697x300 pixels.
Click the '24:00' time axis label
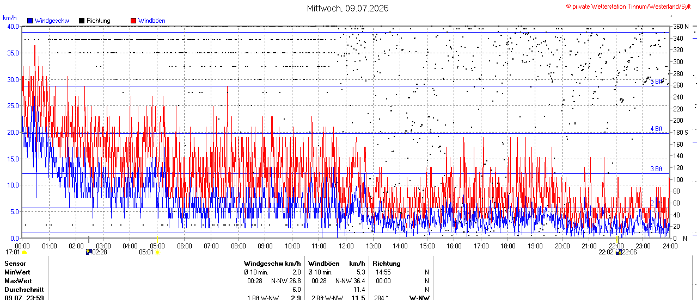[670, 246]
